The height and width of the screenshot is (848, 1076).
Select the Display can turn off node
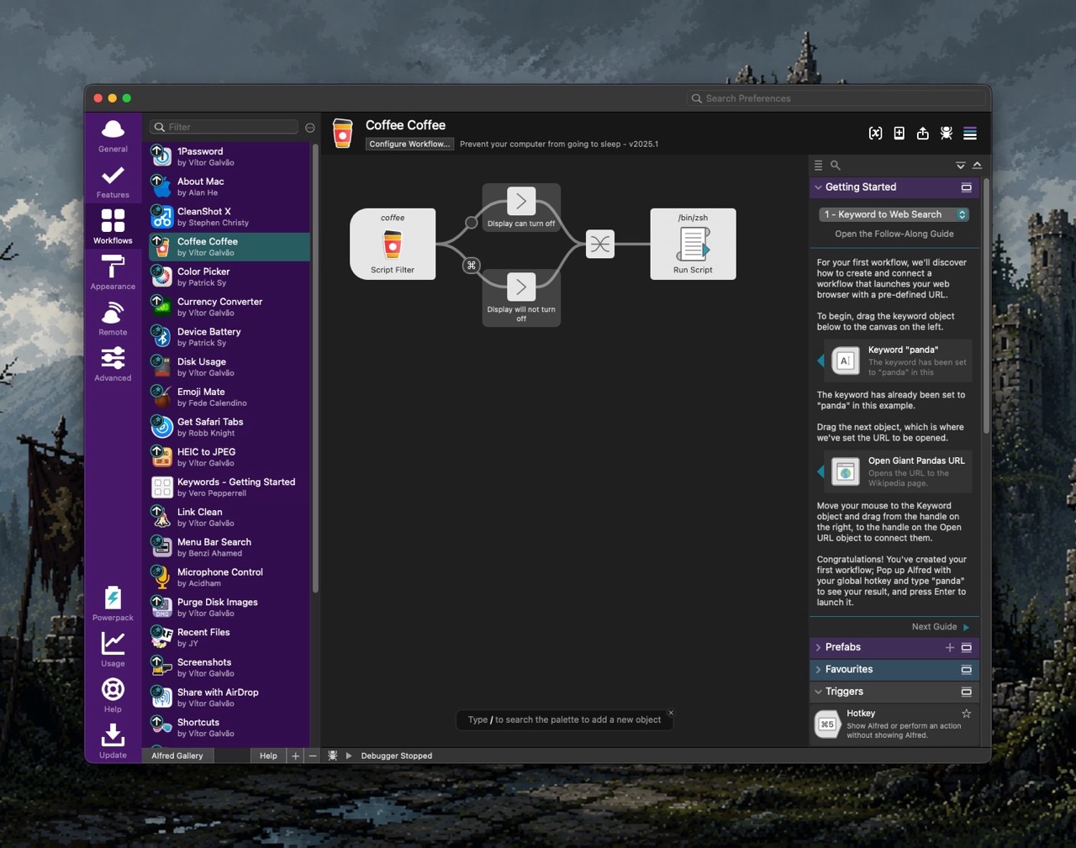point(521,208)
